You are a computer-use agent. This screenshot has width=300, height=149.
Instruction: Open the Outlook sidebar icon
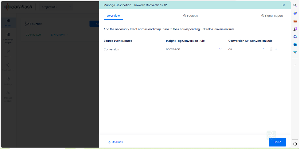pos(295,45)
